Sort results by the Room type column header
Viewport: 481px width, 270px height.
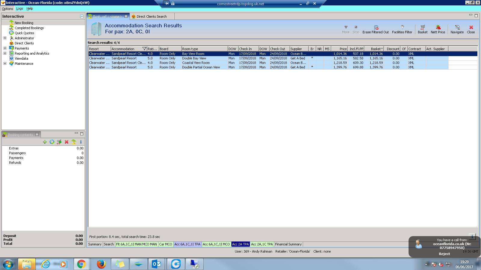(204, 49)
